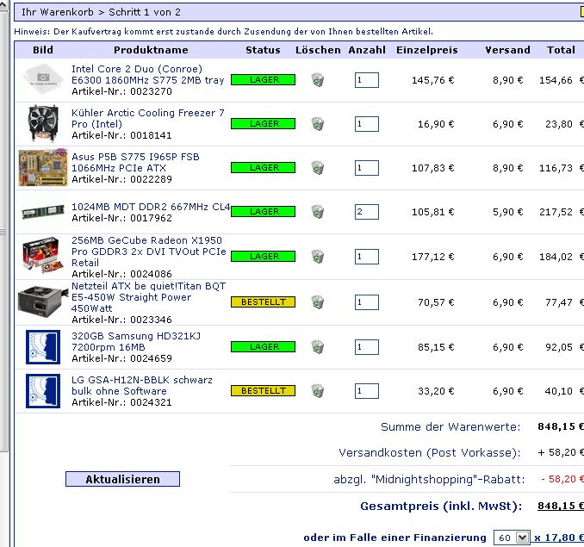Click the Produktname column header

(x=151, y=50)
